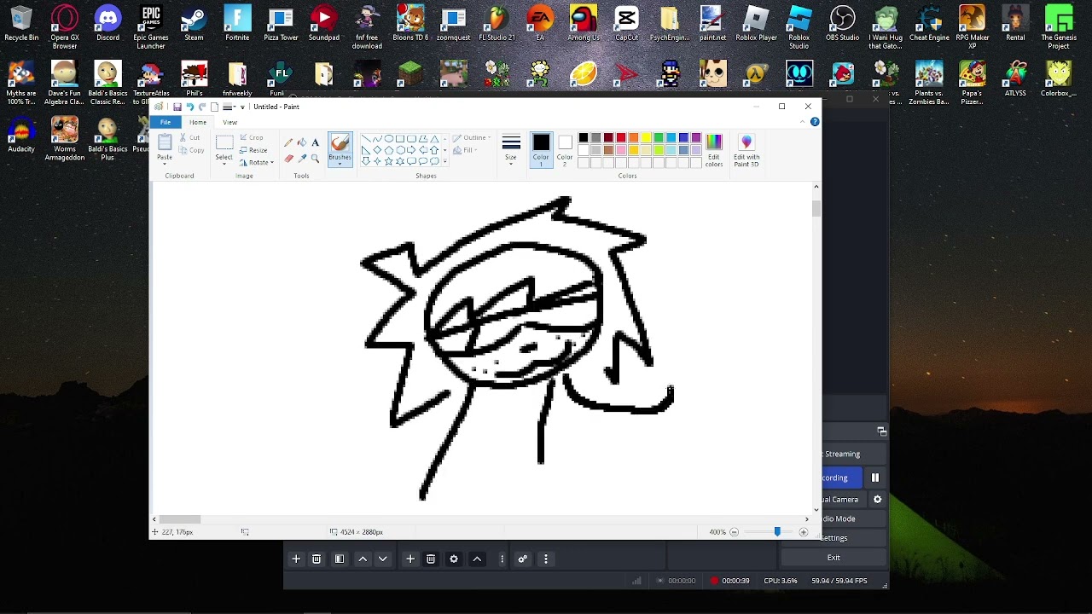The image size is (1092, 614).
Task: Open the shape Fill dropdown
Action: pos(465,150)
